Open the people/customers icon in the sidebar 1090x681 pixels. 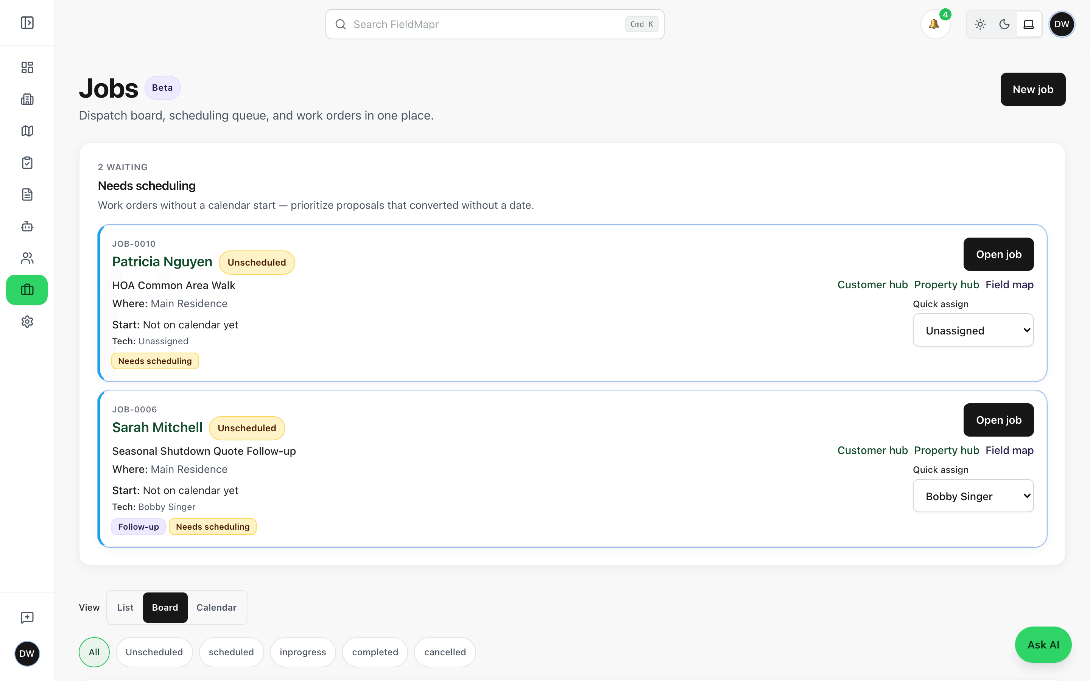(27, 258)
